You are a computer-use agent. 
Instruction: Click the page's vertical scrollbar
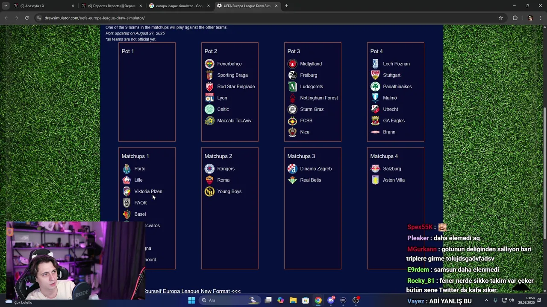544,173
